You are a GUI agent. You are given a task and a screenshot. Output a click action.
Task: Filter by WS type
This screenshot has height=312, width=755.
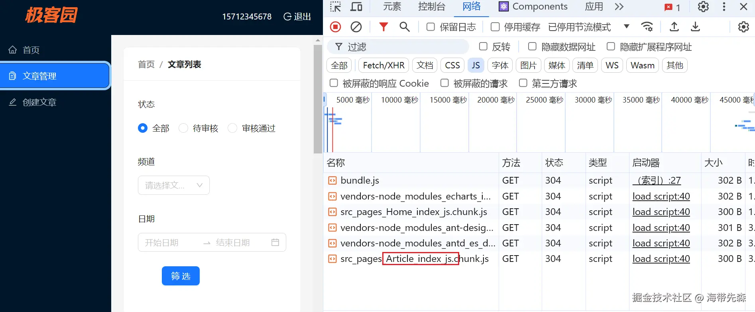[x=612, y=65]
